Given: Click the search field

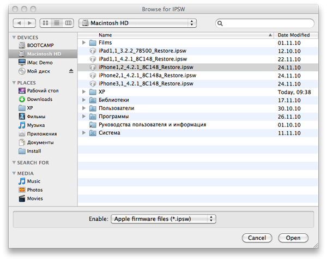Looking at the screenshot, I should pos(265,23).
